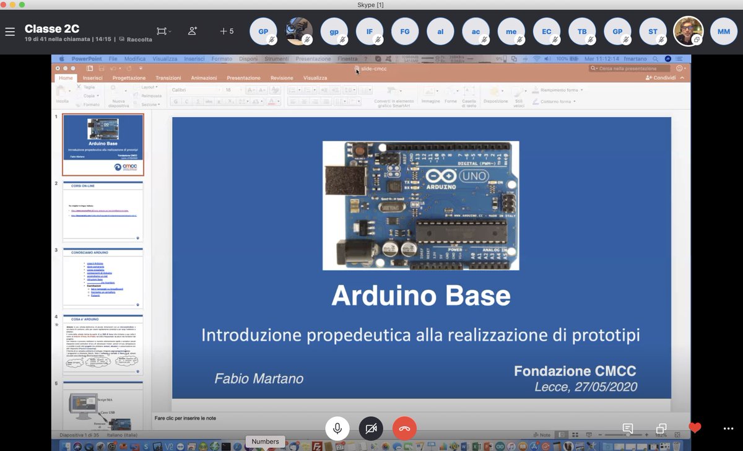The image size is (743, 451).
Task: Turn on the video camera
Action: 371,428
